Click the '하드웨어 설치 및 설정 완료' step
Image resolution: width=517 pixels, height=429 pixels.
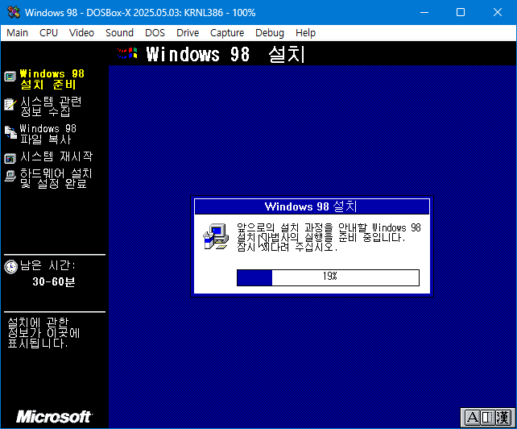[x=56, y=178]
